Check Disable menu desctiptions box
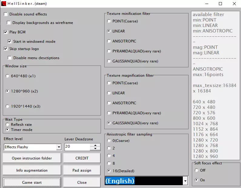The image size is (241, 188). click(9, 58)
